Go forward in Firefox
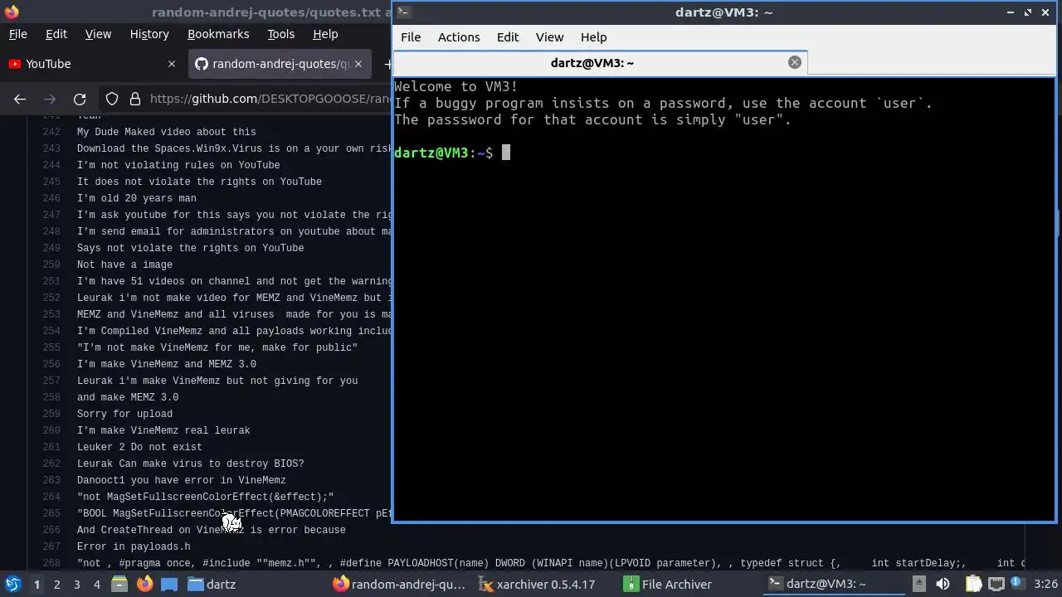Screen dimensions: 1062x597 click(50, 99)
